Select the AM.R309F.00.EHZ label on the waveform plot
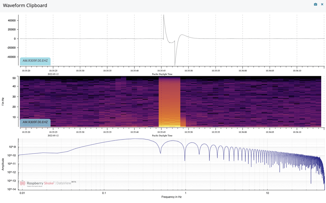The height and width of the screenshot is (203, 326). [x=35, y=61]
